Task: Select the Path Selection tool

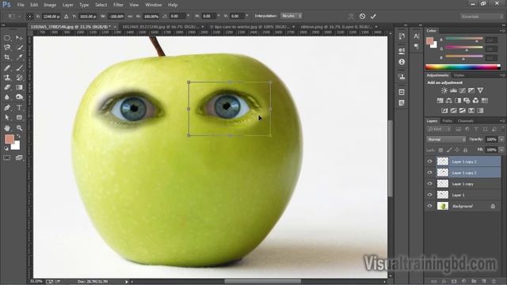Action: (7, 117)
